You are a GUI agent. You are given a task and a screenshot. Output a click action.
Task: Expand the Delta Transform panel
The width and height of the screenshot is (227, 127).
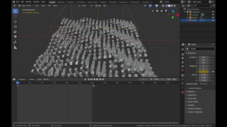click(195, 88)
